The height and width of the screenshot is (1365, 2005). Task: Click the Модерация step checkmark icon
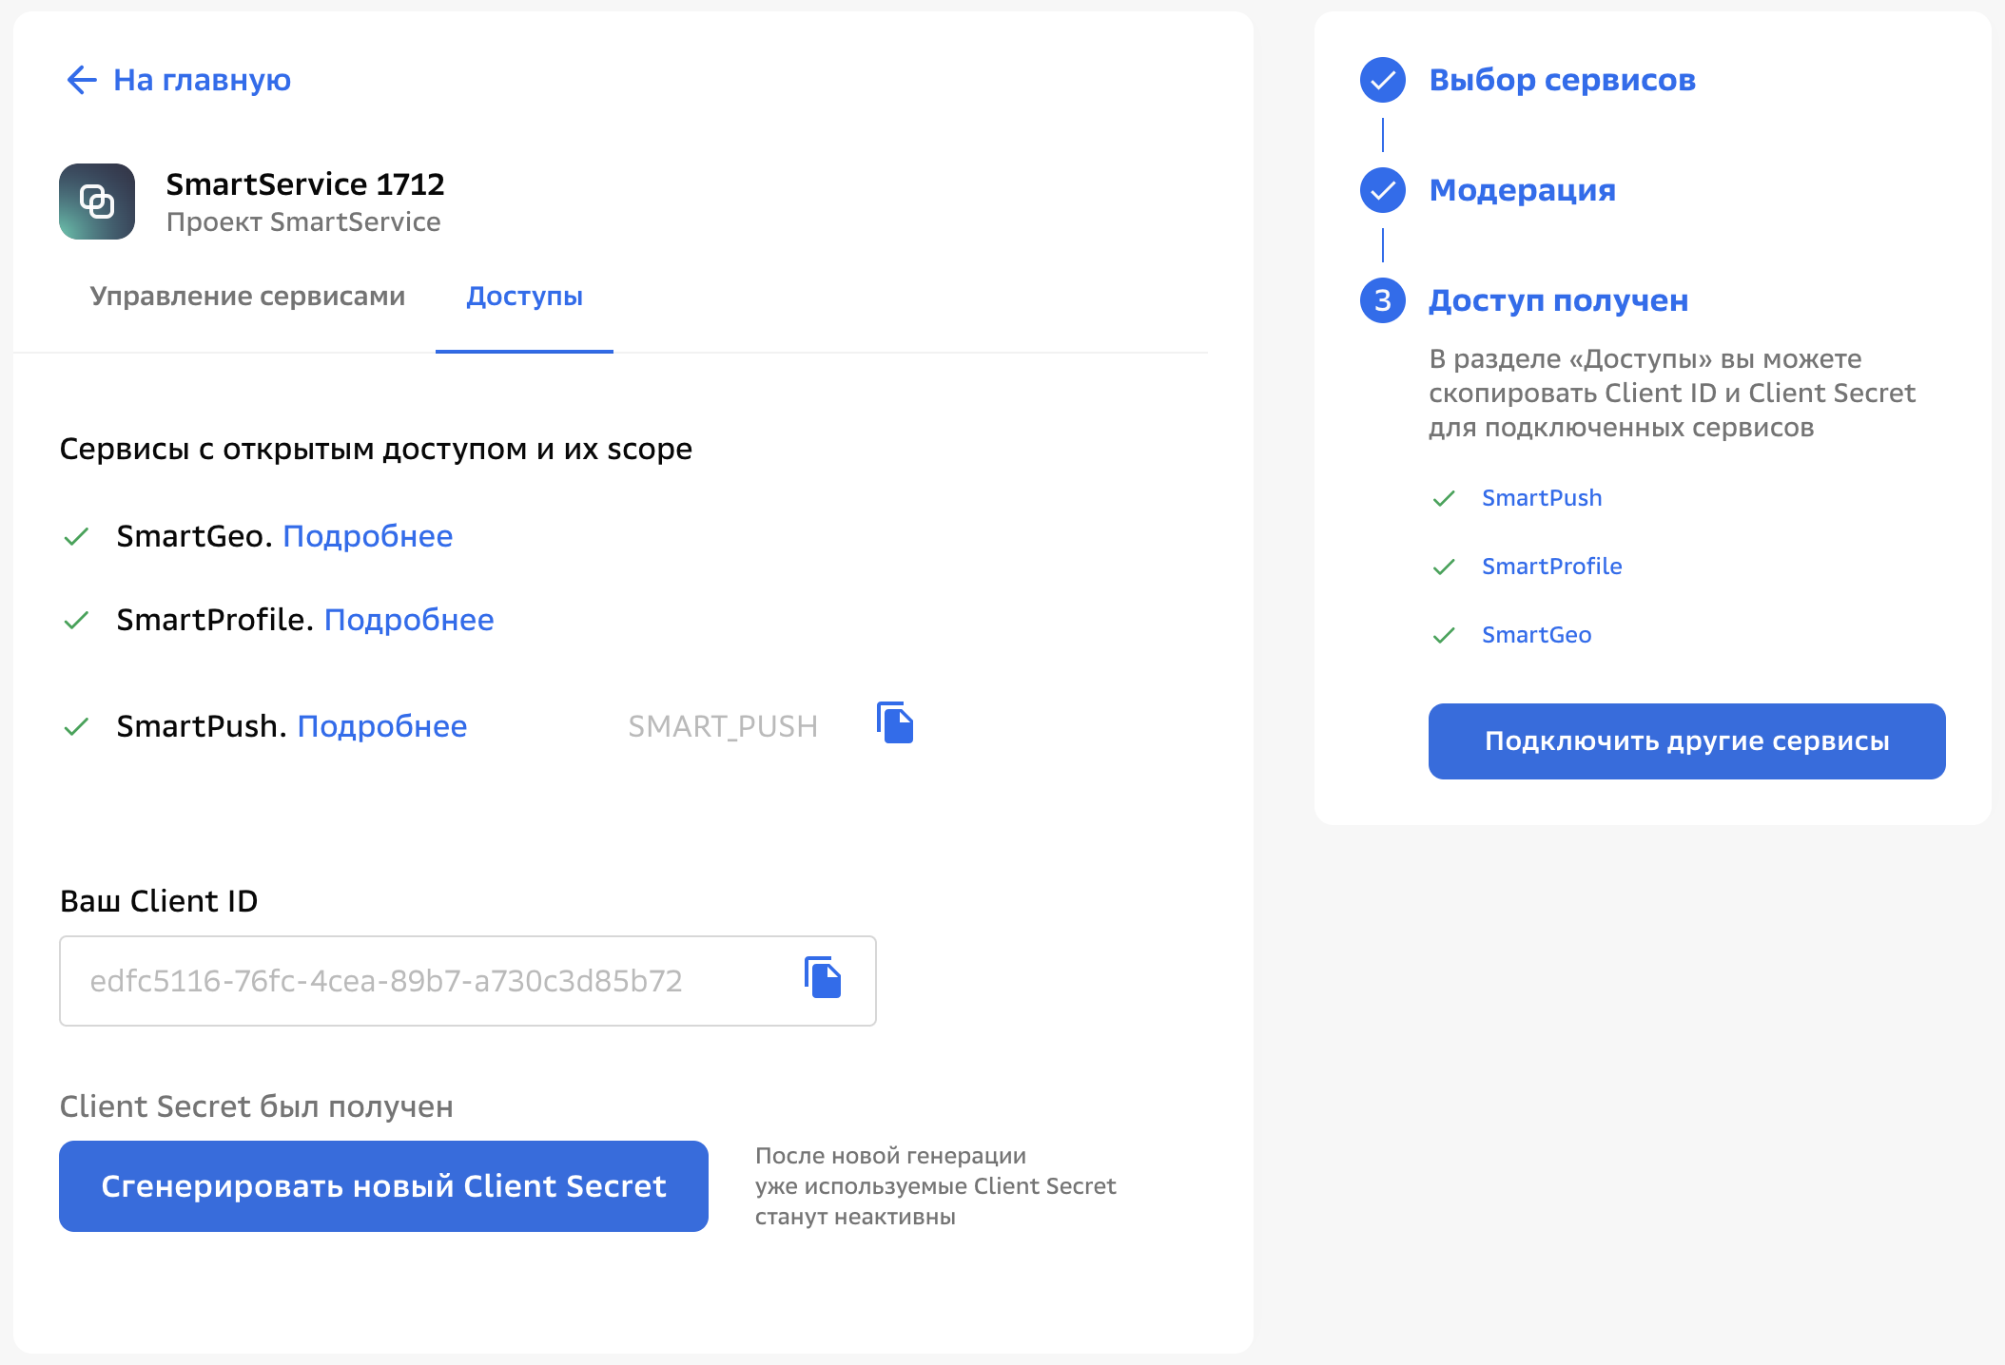pos(1383,190)
